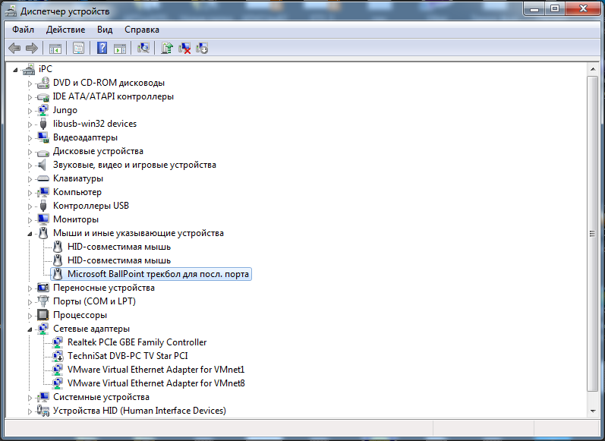The width and height of the screenshot is (605, 441).
Task: Click the Мониторы monitor icon
Action: [x=43, y=219]
